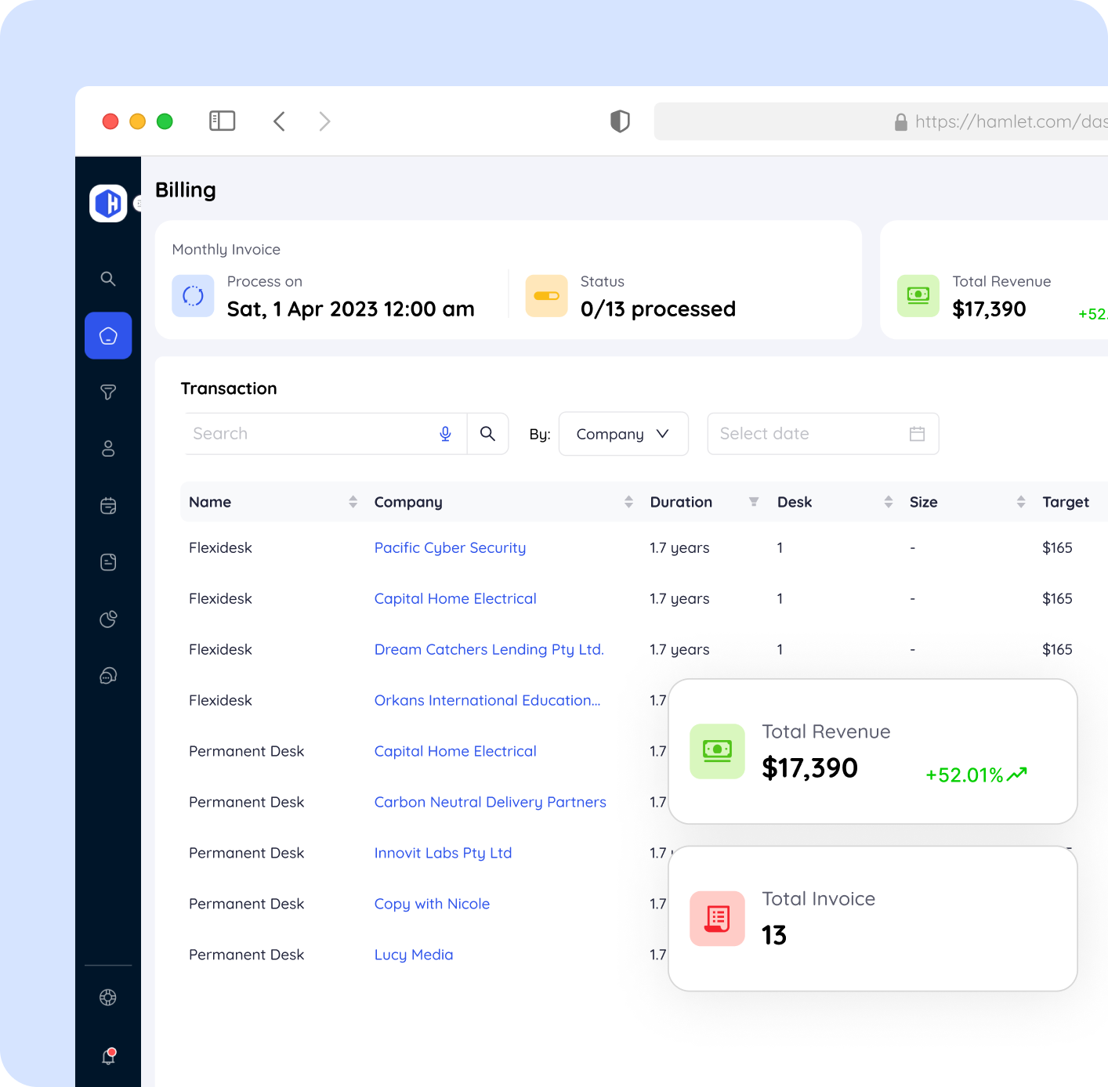Click the Target column header
Image resolution: width=1108 pixels, height=1087 pixels.
[x=1065, y=502]
